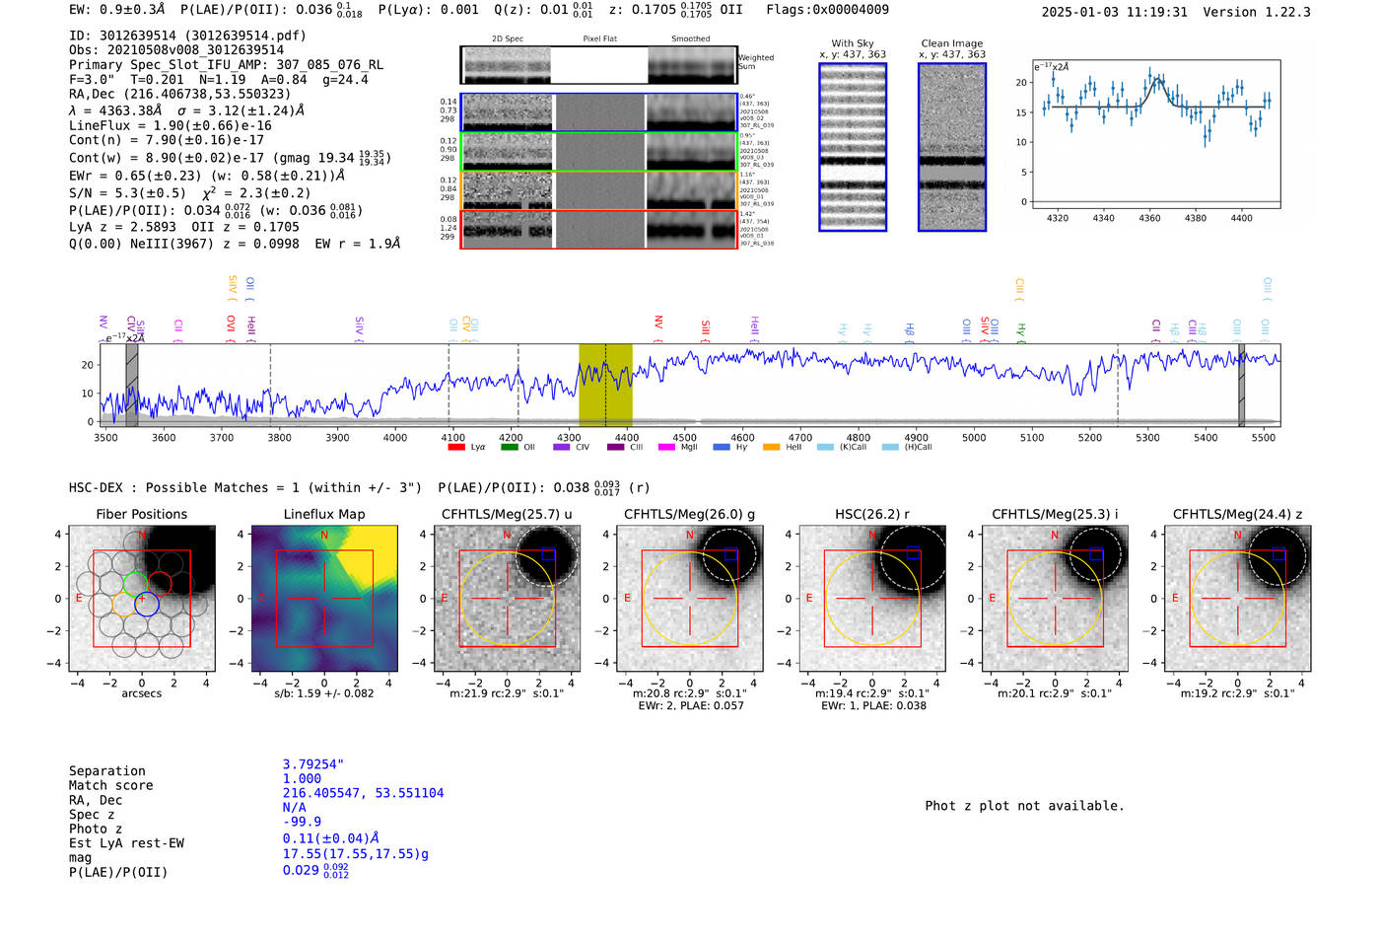Click the With Sky cutout image
The height and width of the screenshot is (940, 1380).
tap(853, 147)
